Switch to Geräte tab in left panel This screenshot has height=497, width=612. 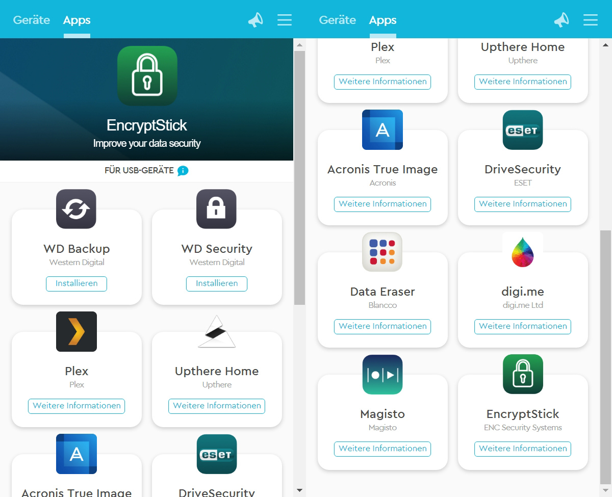pos(32,20)
